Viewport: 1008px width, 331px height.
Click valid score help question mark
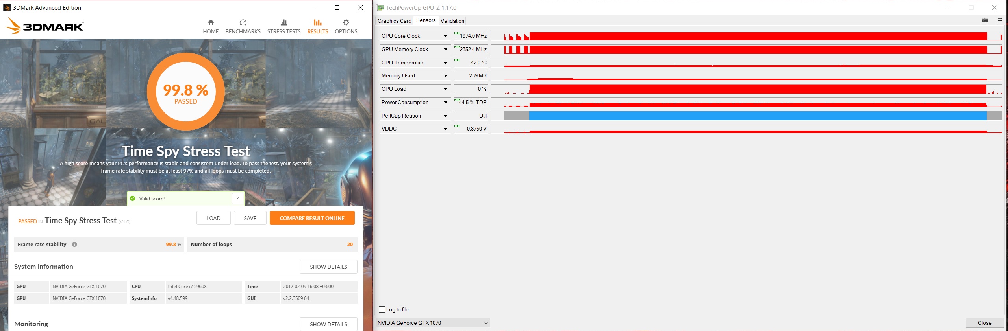pyautogui.click(x=237, y=199)
